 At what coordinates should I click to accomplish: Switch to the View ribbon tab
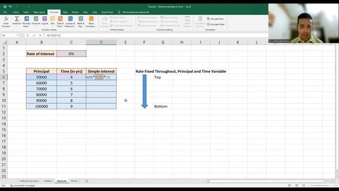tap(85, 12)
